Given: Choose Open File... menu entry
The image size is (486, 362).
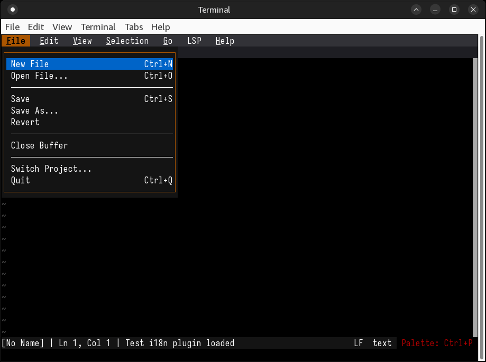Looking at the screenshot, I should [x=39, y=76].
